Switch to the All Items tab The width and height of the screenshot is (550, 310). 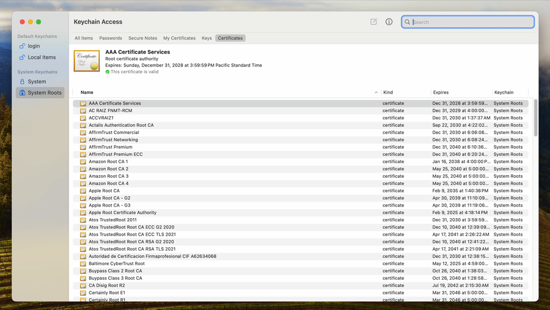pos(83,38)
